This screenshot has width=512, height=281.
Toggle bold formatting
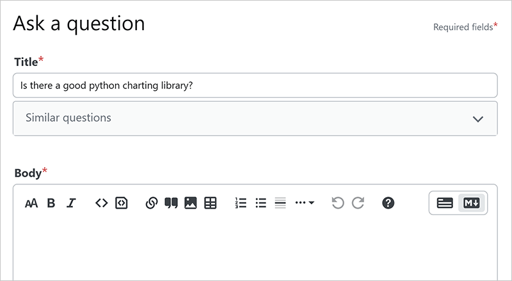(x=51, y=204)
